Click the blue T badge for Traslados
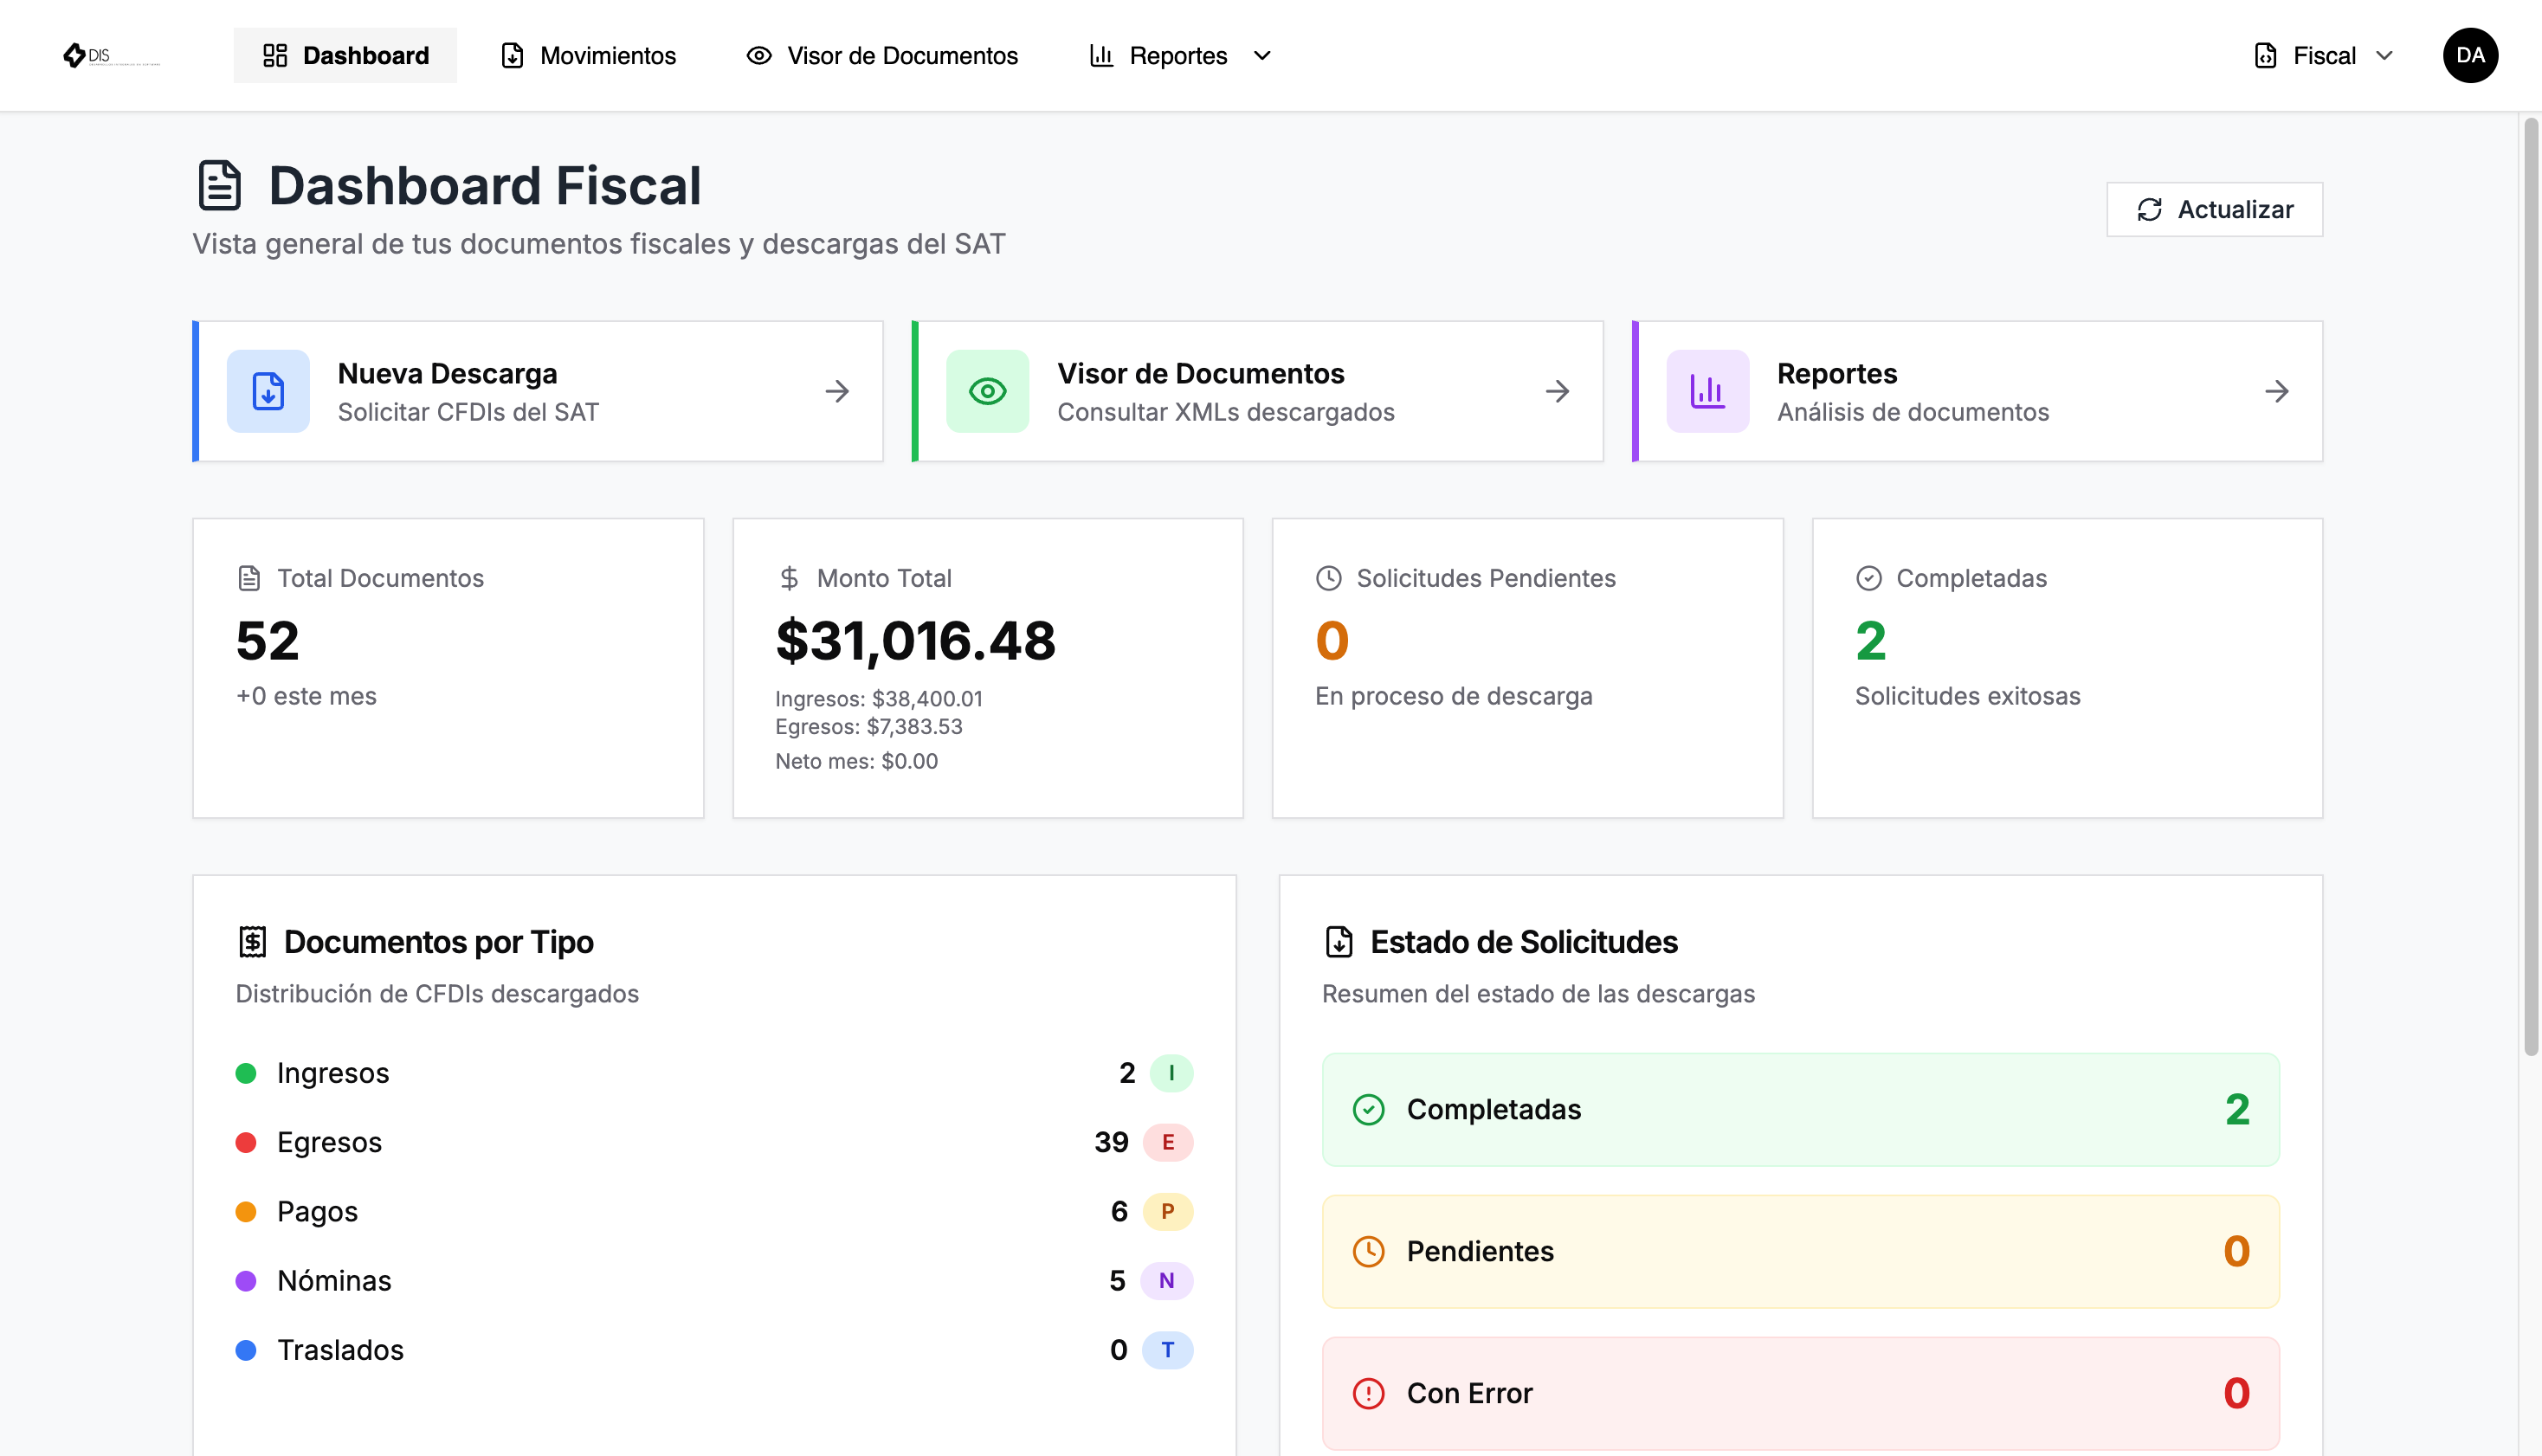This screenshot has width=2542, height=1456. pos(1168,1350)
